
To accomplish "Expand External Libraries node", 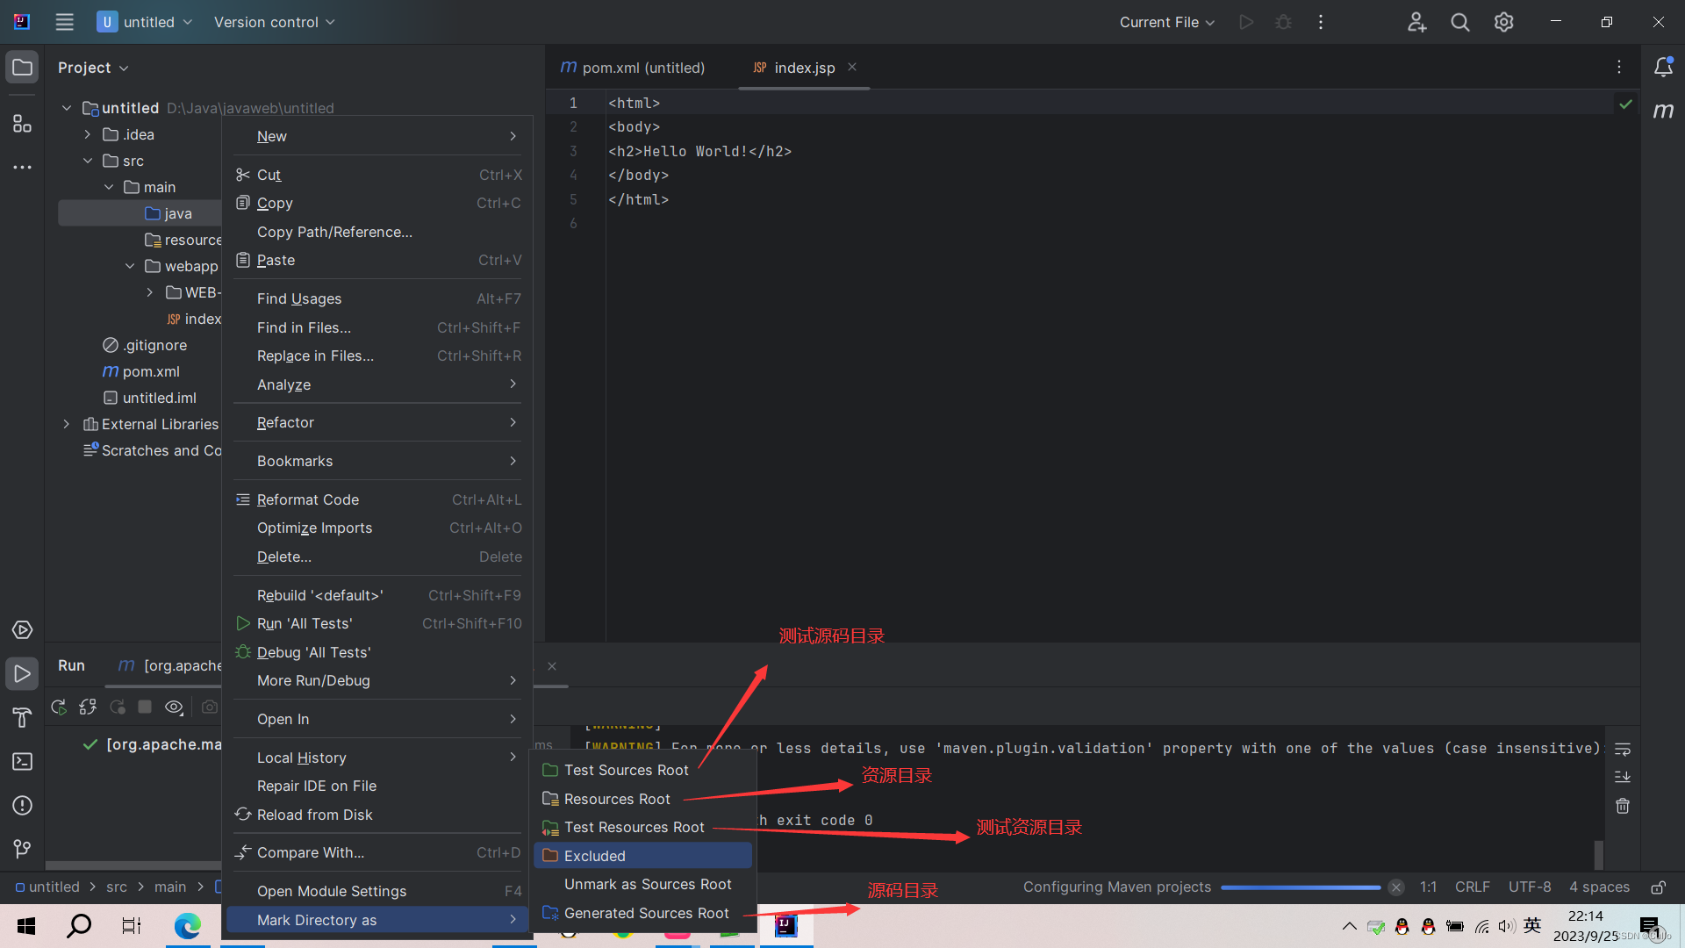I will coord(67,424).
